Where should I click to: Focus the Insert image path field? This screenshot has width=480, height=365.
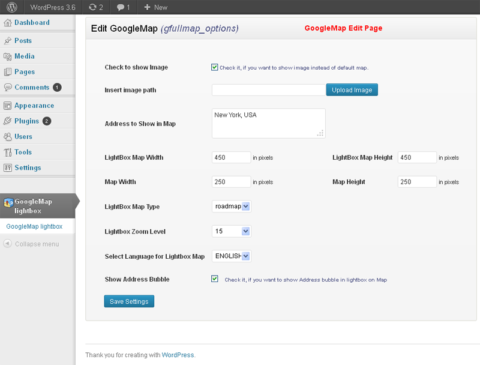[x=268, y=90]
